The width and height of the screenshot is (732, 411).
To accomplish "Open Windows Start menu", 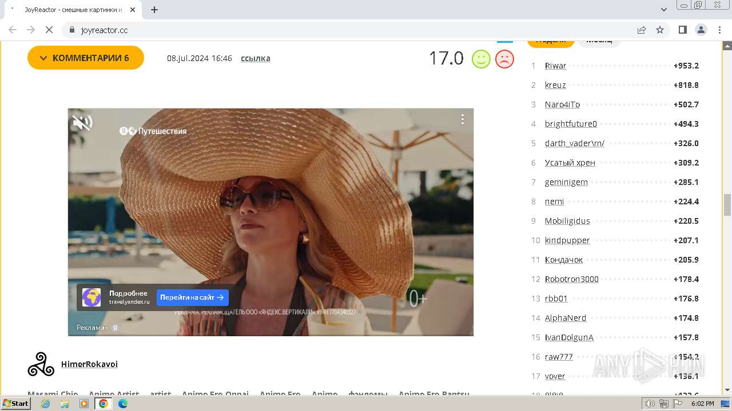I will pos(16,403).
